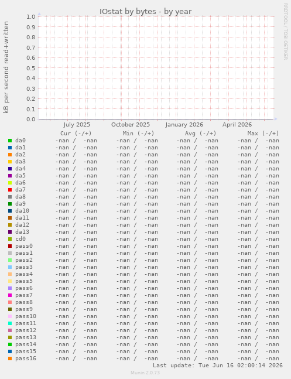Click the 0.5 y-axis tick label

tap(31, 68)
